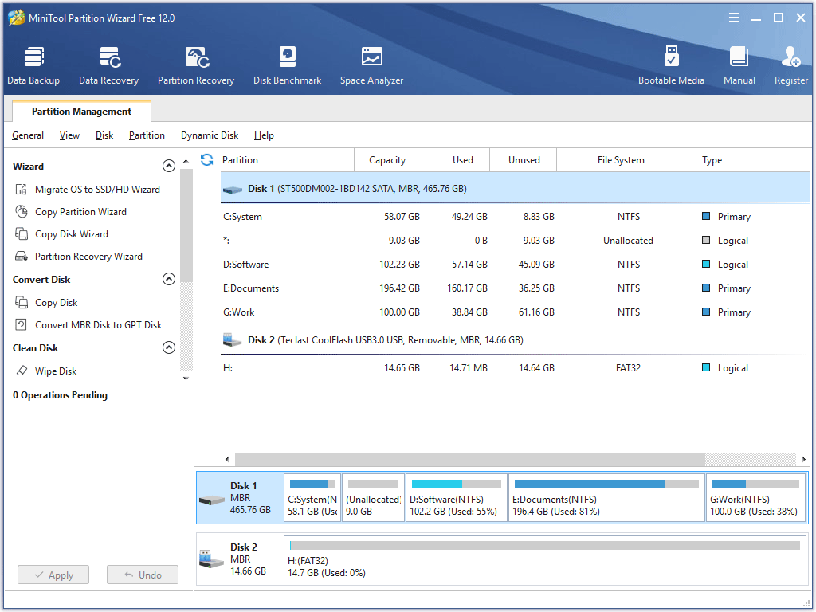Click the Disk 2 drive icon in disk map
This screenshot has height=612, width=816.
coord(212,559)
